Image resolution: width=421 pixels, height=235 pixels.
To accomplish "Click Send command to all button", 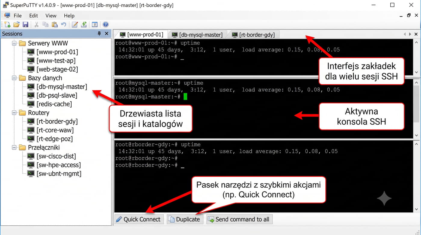I will 239,219.
